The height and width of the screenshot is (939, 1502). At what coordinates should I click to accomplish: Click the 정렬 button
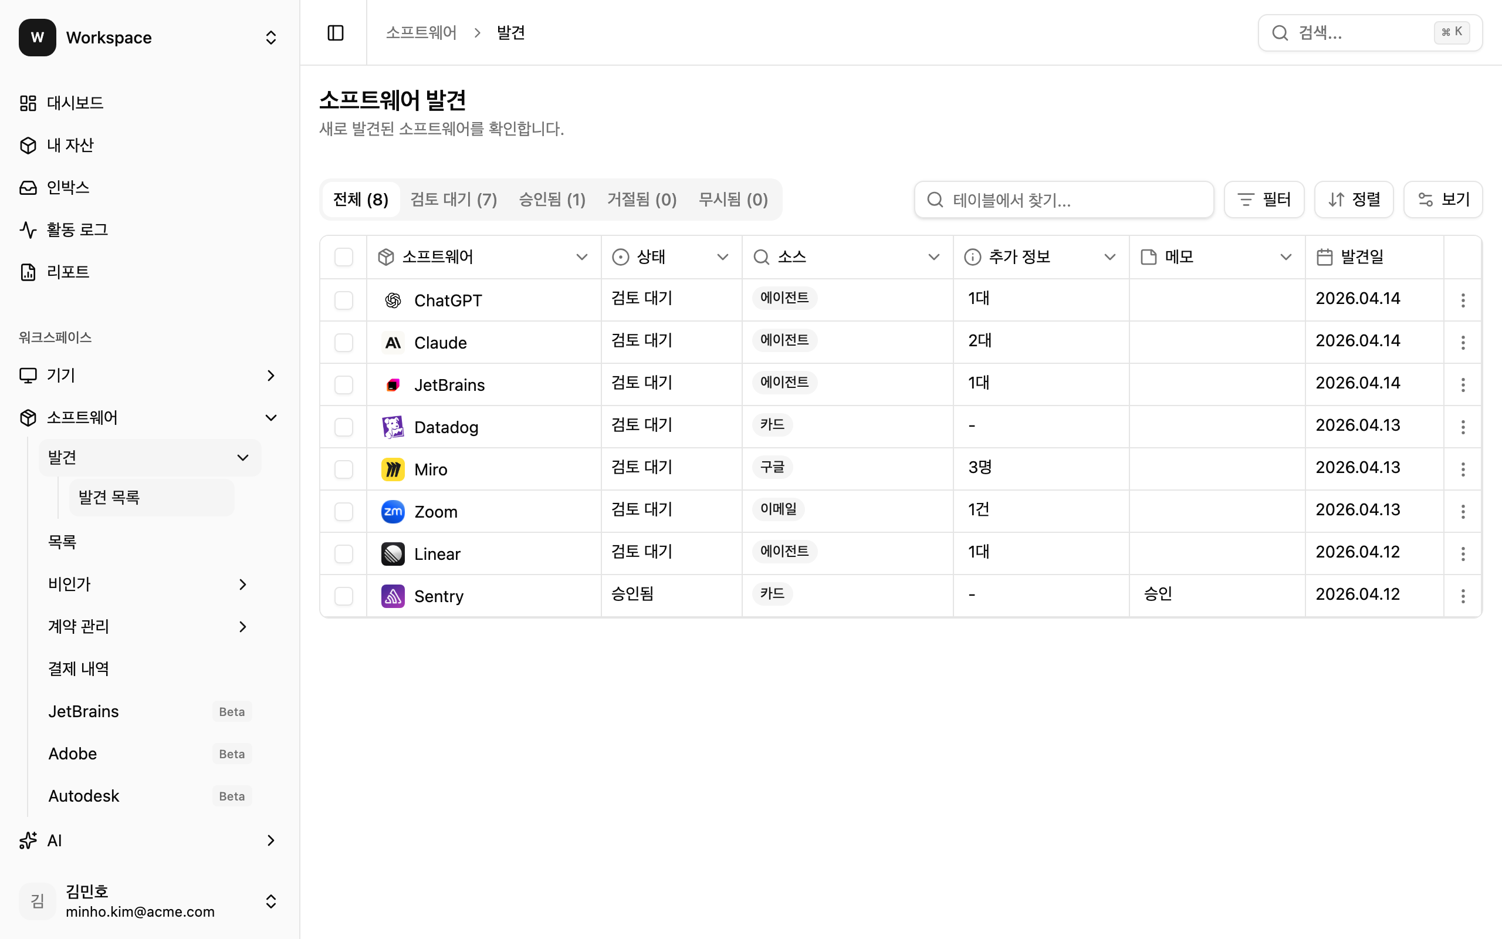point(1354,200)
